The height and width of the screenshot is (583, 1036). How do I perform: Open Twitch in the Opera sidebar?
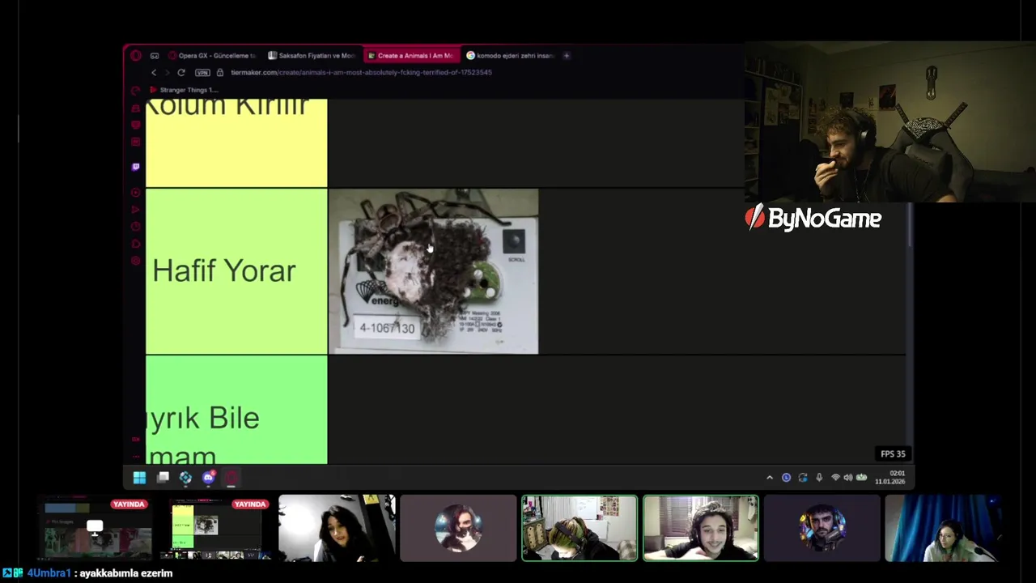click(136, 167)
